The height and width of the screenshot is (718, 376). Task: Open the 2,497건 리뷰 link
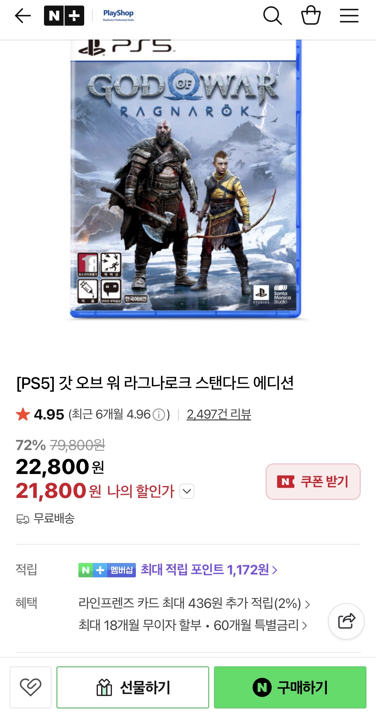point(219,414)
